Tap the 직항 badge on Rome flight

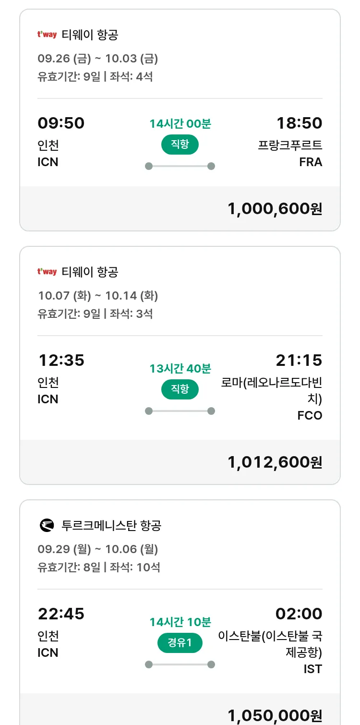[x=180, y=389]
